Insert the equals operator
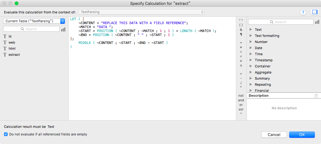321x144 pixels. [x=241, y=43]
